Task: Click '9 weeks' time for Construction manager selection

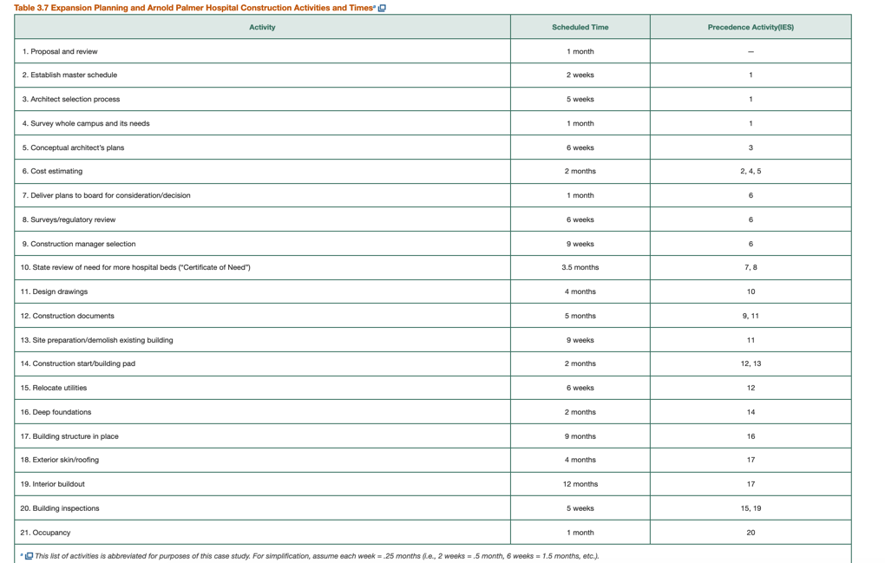Action: tap(580, 244)
